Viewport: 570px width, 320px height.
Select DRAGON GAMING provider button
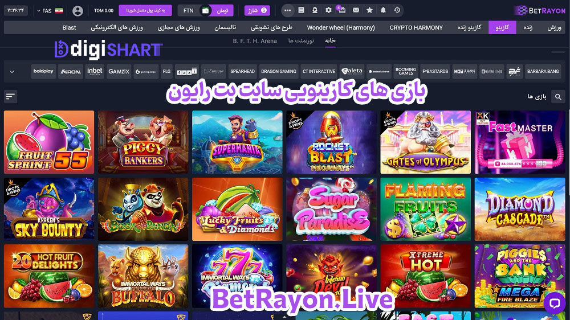tap(279, 72)
